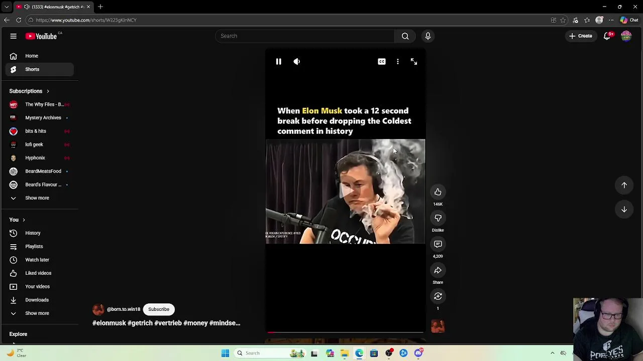Screen dimensions: 643x361
Task: Open Downloads in the sidebar
Action: tap(40, 300)
